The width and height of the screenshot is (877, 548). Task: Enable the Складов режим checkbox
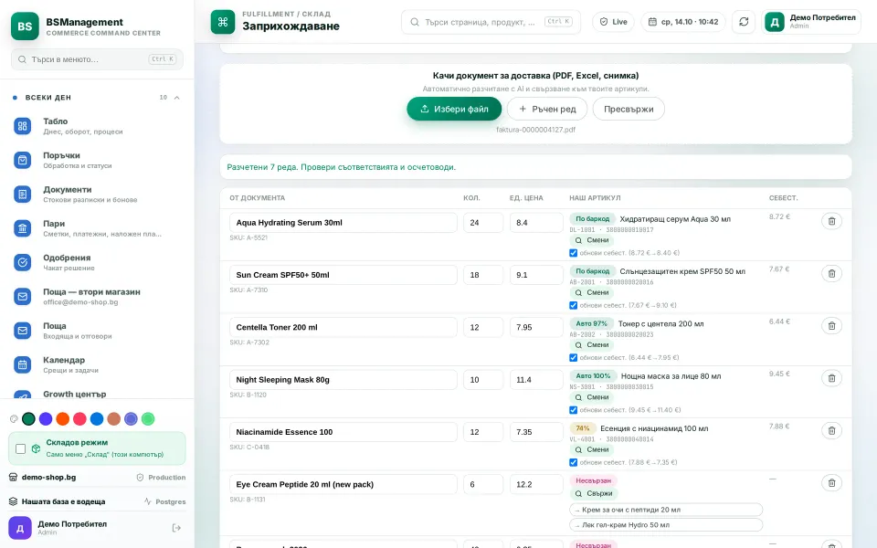coord(21,448)
